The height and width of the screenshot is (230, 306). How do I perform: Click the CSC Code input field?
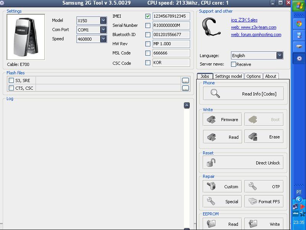pos(171,62)
